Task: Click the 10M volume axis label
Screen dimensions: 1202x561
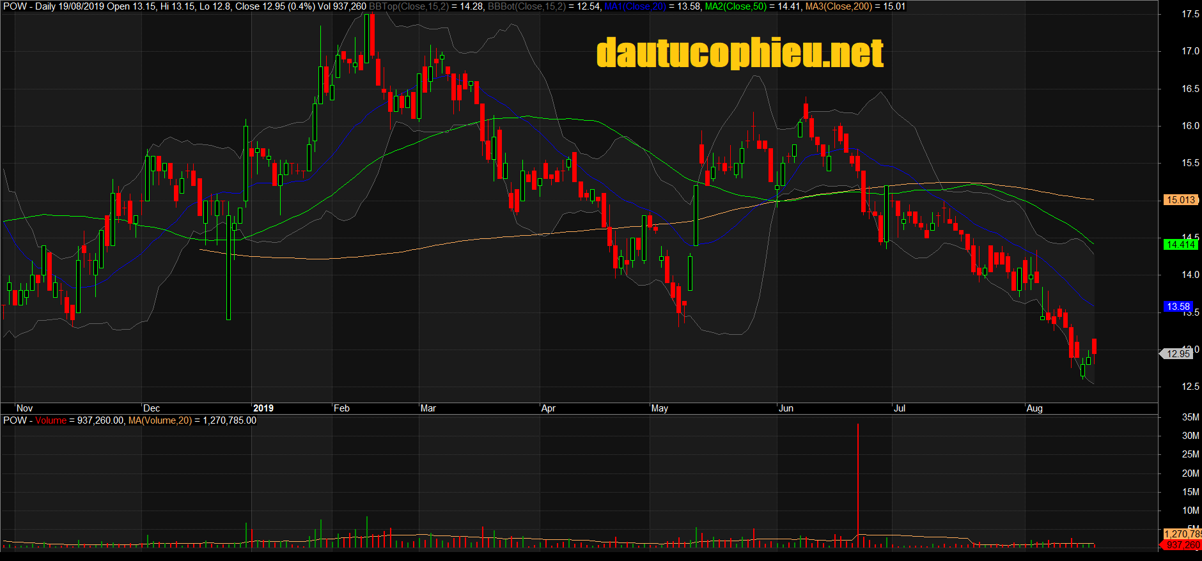Action: point(1190,511)
